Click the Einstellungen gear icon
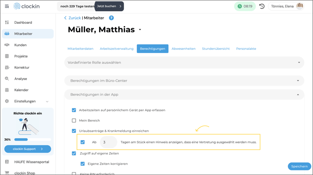 point(7,101)
